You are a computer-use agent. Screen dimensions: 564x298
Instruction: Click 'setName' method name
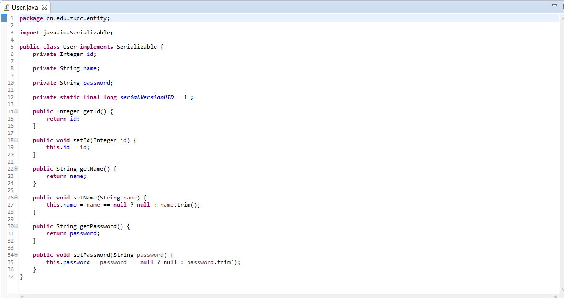[85, 198]
